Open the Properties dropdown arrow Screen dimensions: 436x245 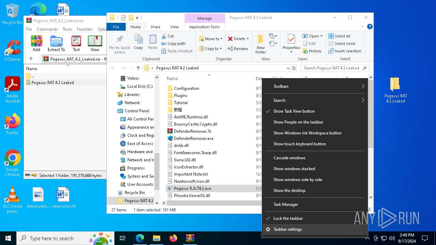[x=292, y=52]
